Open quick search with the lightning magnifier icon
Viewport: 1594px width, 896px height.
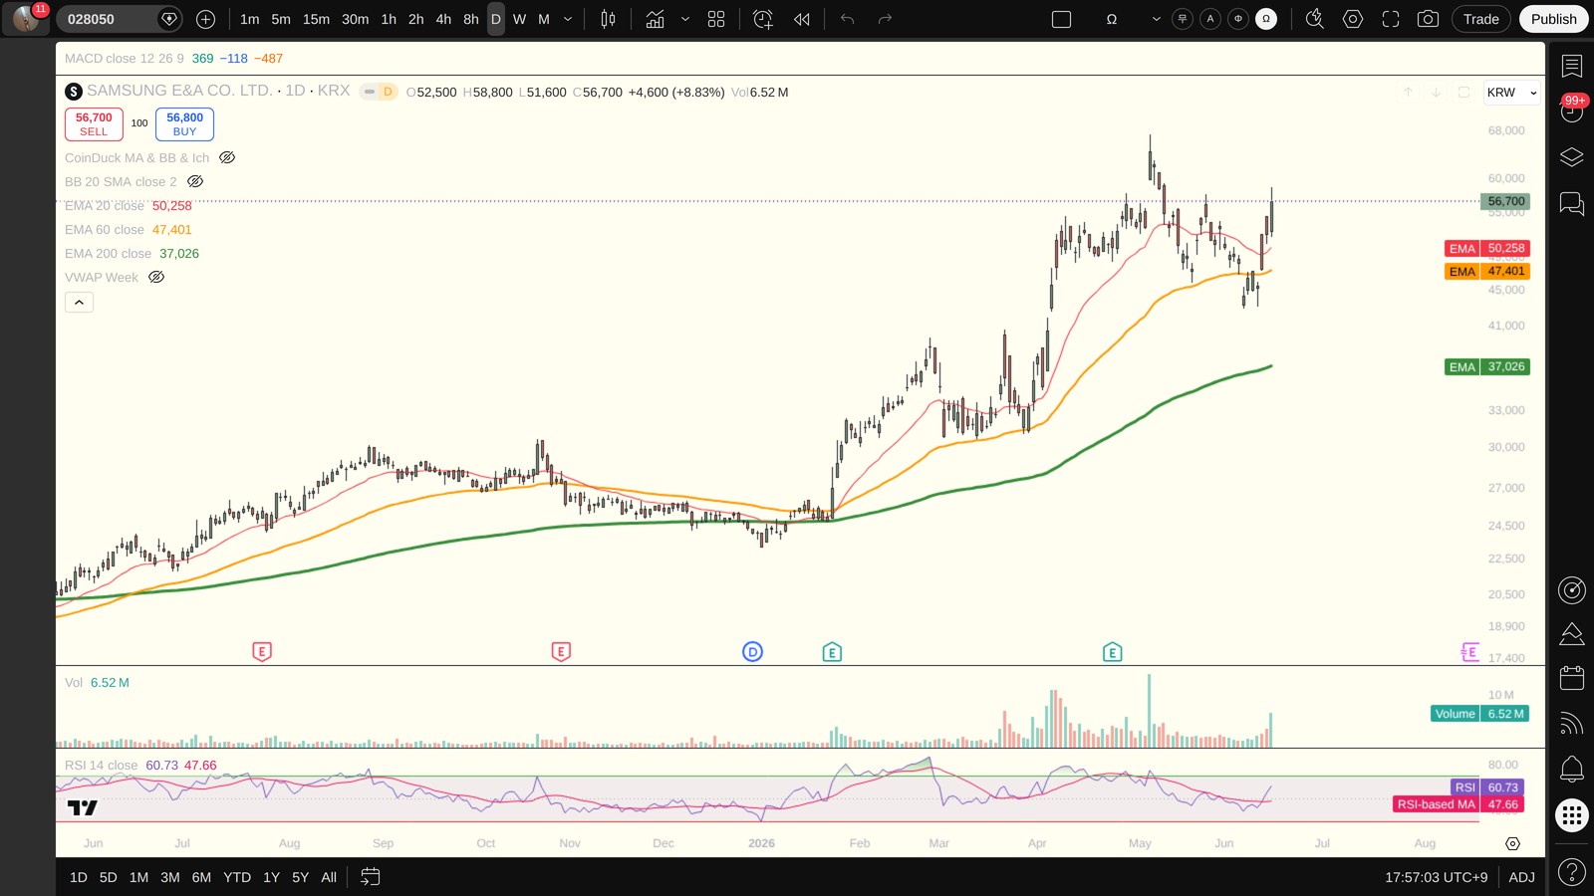pos(1315,19)
